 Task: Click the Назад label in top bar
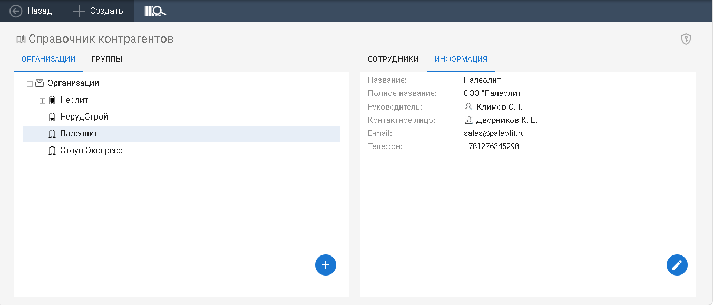point(40,11)
